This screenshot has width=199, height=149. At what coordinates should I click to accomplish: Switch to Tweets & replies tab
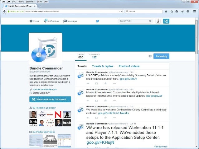[x=103, y=66]
